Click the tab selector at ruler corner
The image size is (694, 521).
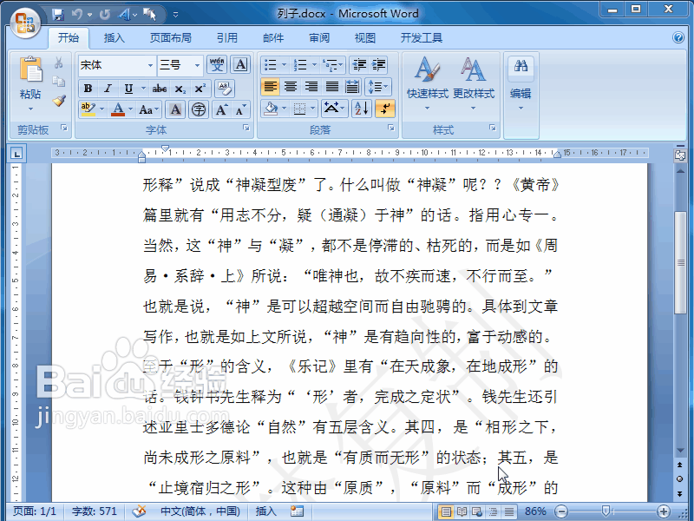click(16, 154)
